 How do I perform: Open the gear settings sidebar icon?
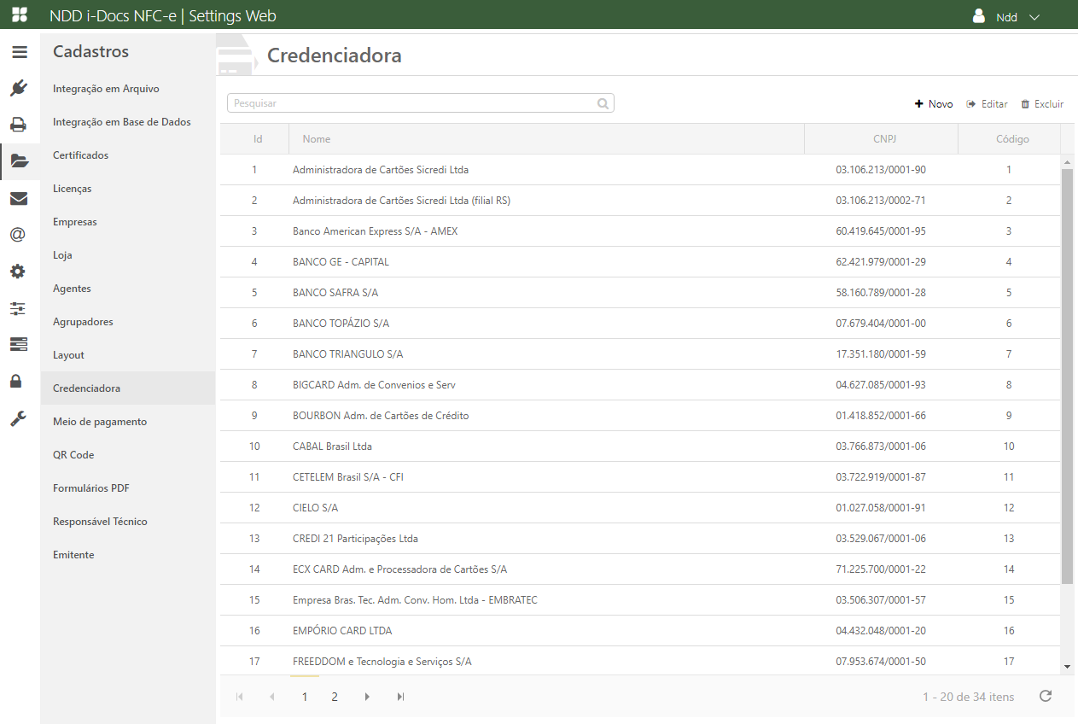(x=19, y=271)
